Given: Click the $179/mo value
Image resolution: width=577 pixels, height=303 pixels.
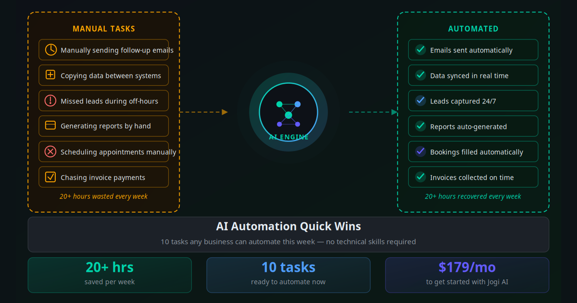Looking at the screenshot, I should [x=467, y=267].
